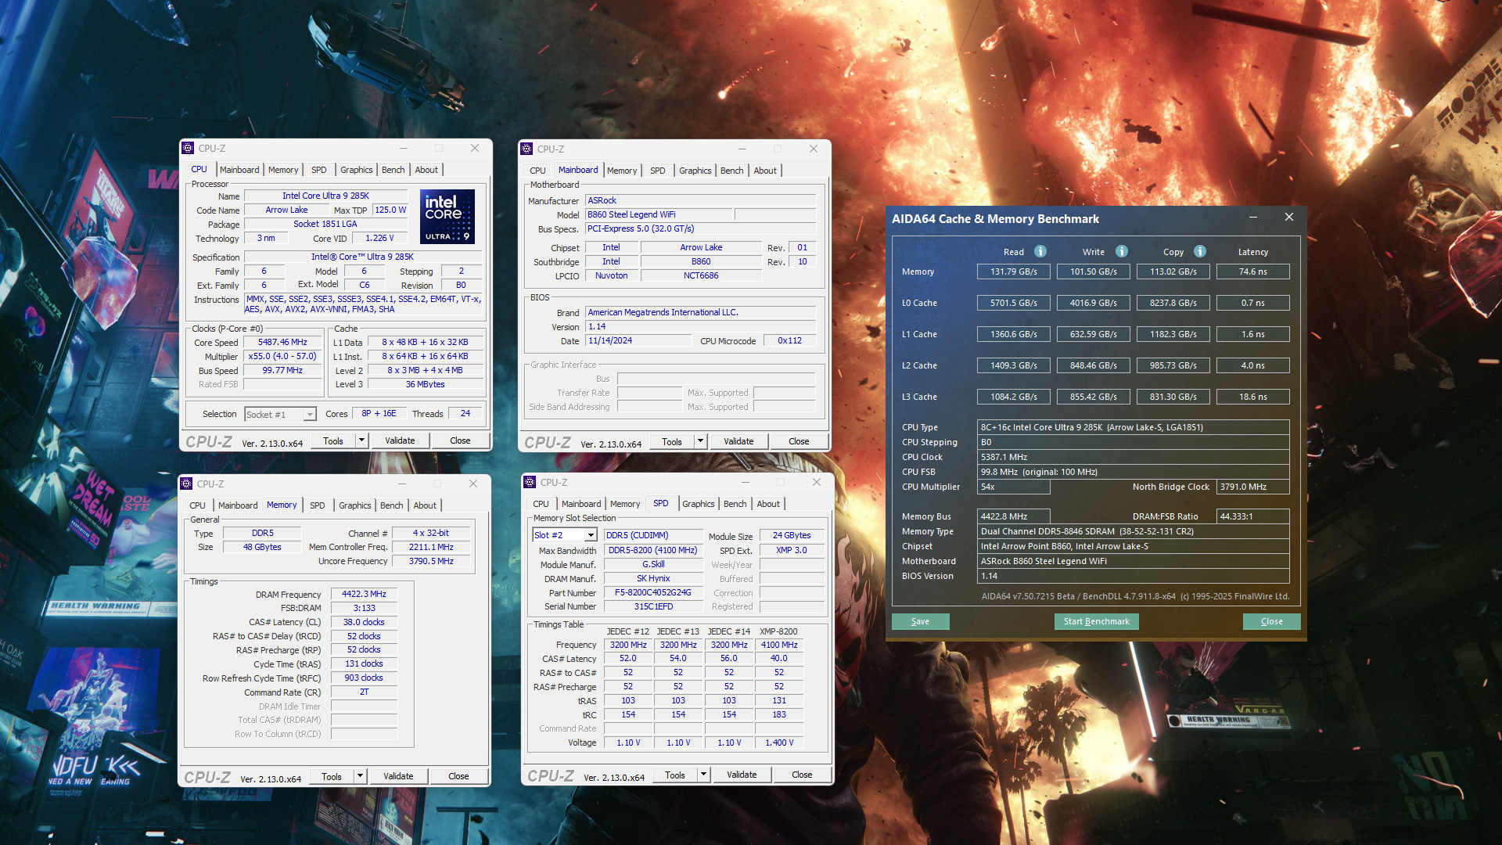Minimize the CPU-Z SPD window
This screenshot has height=845, width=1502.
746,482
